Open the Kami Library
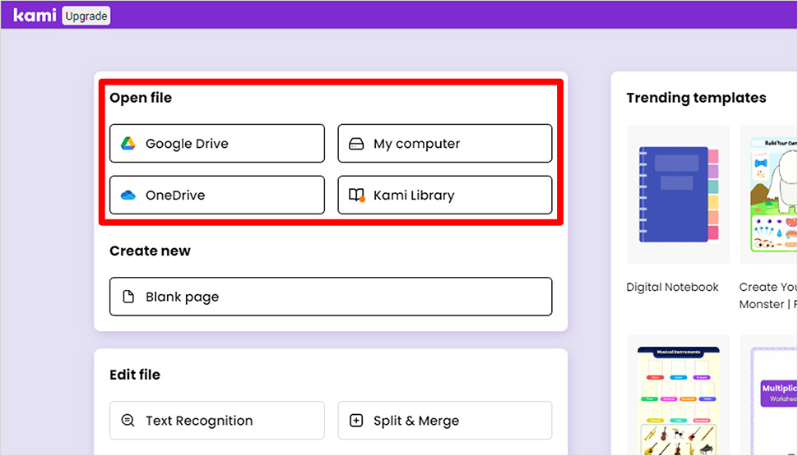Screen dimensions: 798x456 click(445, 195)
